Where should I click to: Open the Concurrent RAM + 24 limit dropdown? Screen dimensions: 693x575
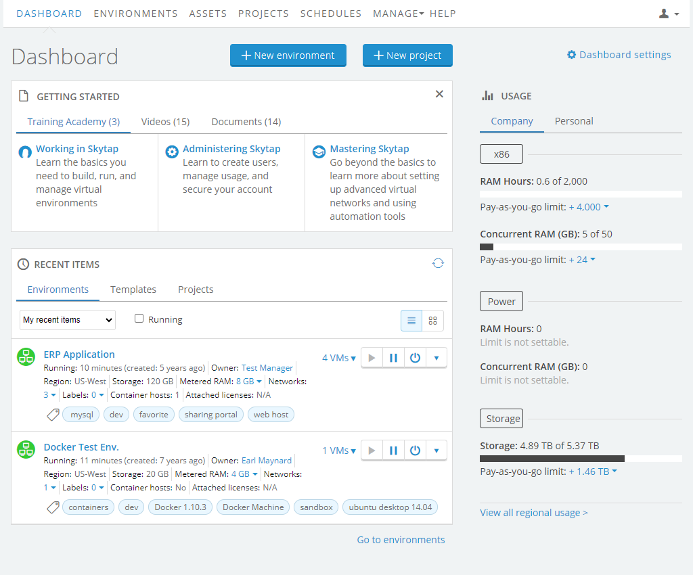[582, 260]
